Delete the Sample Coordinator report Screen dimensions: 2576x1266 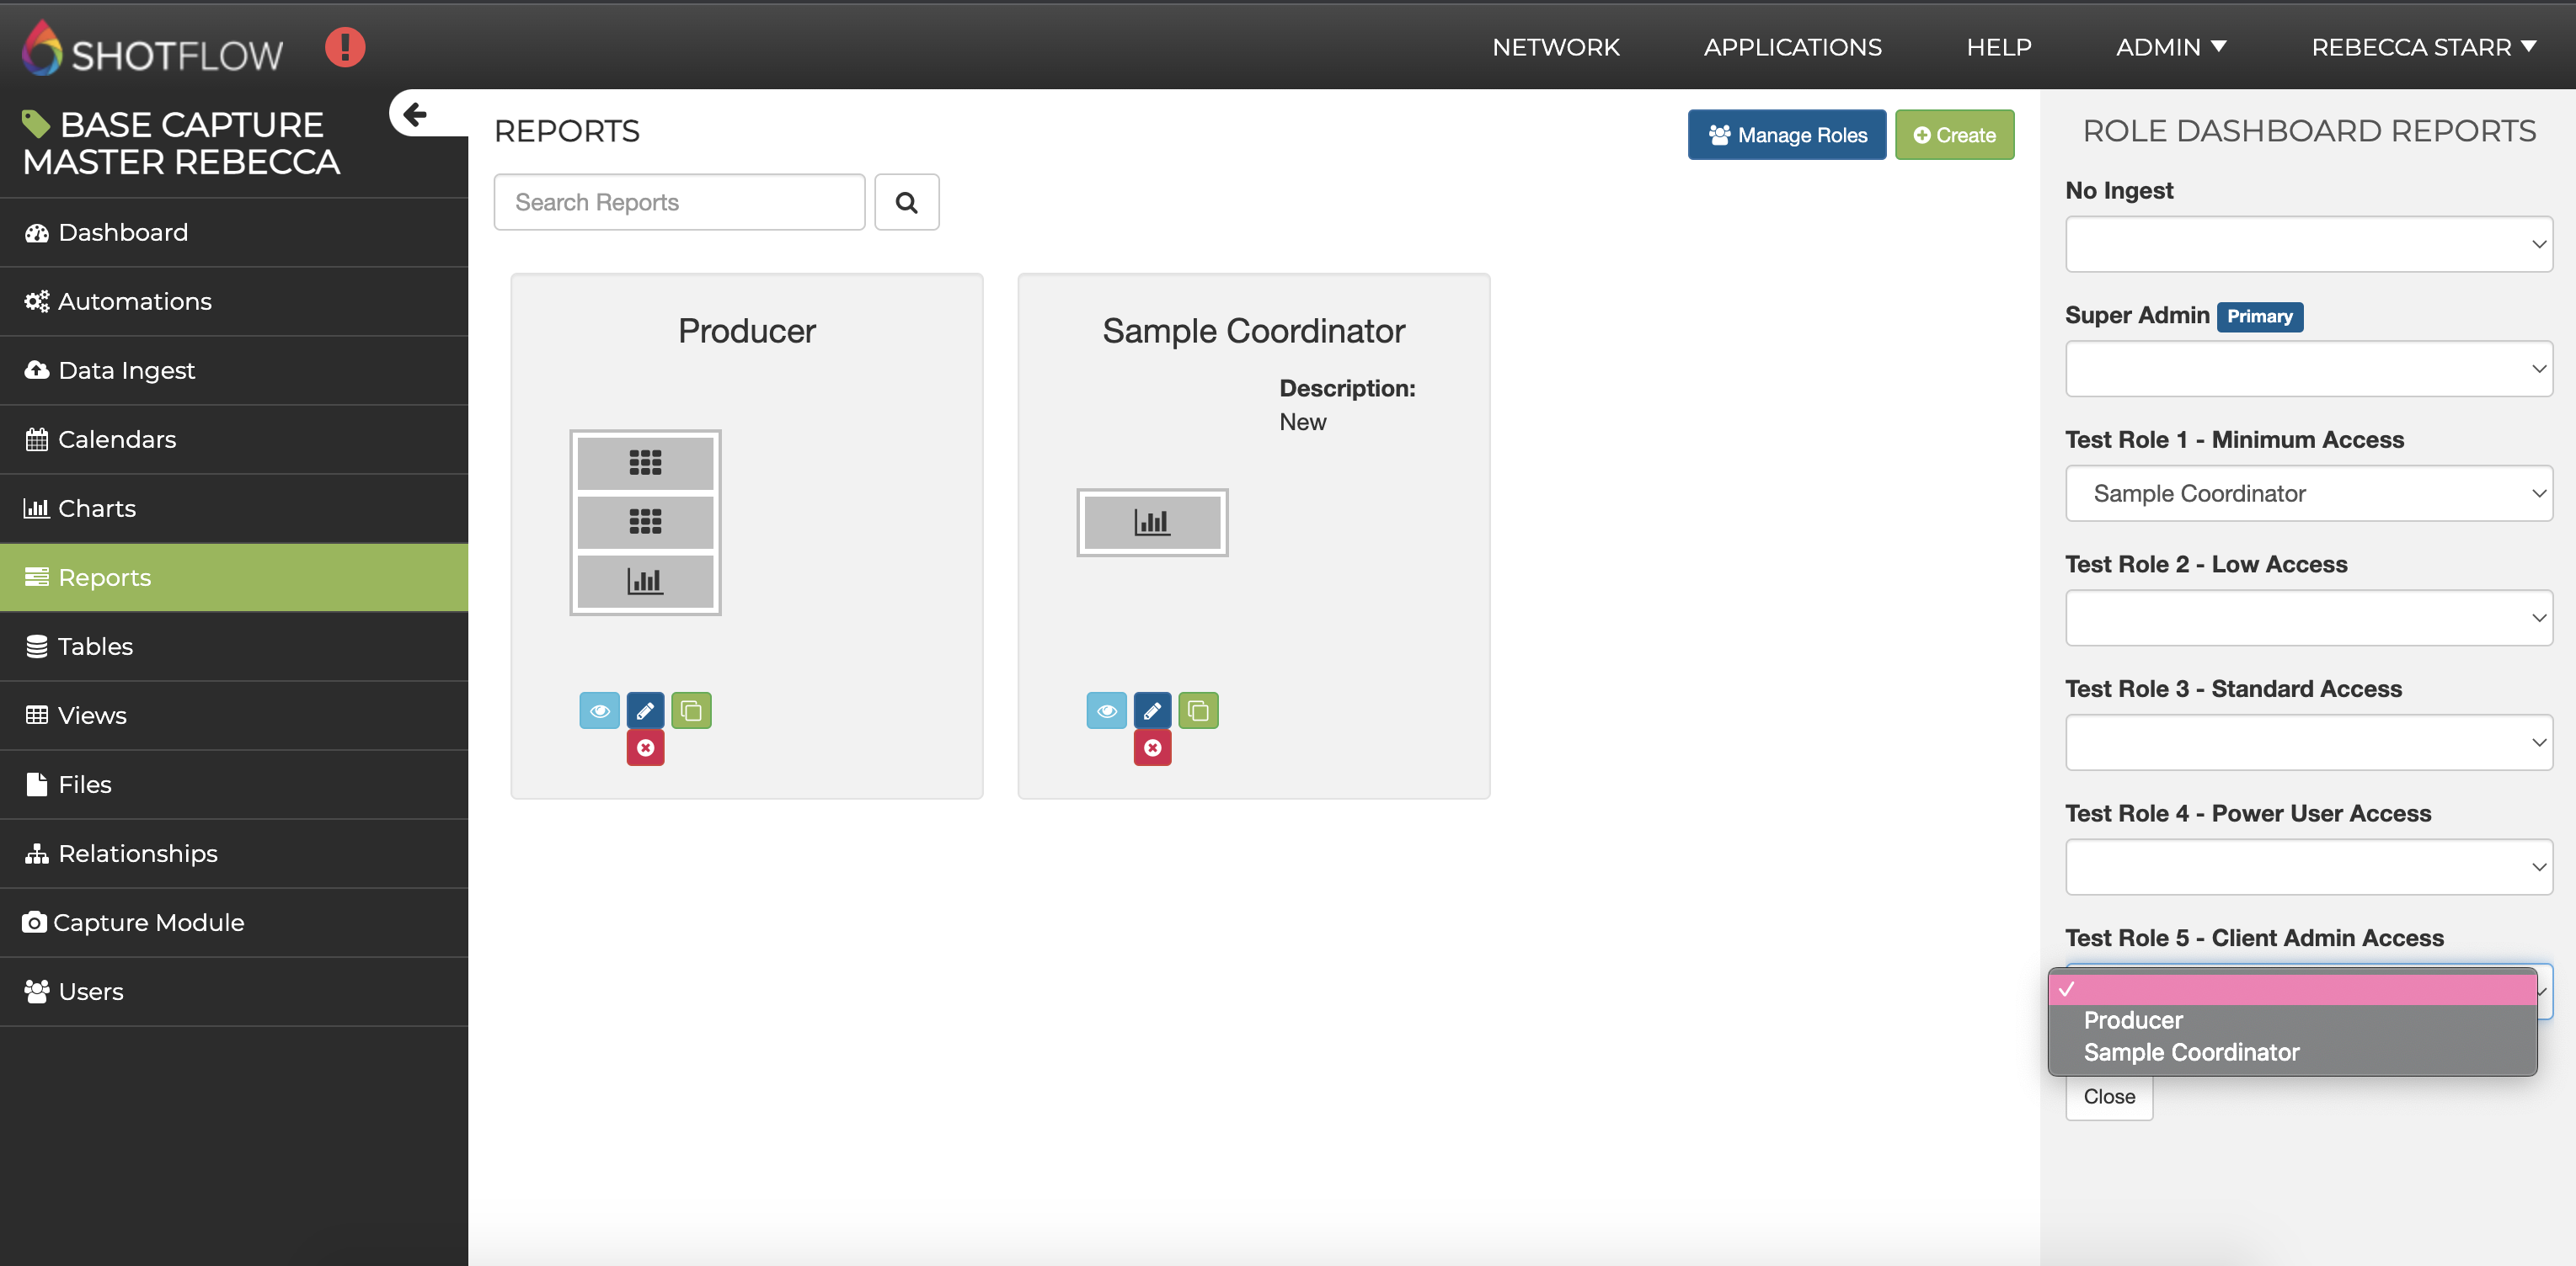click(x=1152, y=747)
